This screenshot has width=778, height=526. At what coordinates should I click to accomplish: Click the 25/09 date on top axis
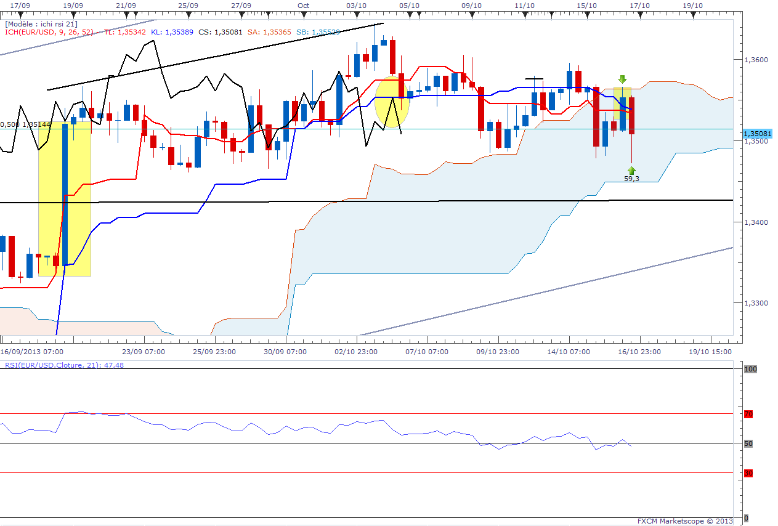188,5
